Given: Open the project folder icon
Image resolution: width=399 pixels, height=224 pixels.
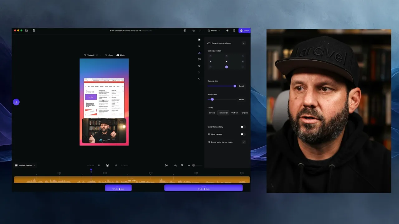Looking at the screenshot, I should point(26,30).
